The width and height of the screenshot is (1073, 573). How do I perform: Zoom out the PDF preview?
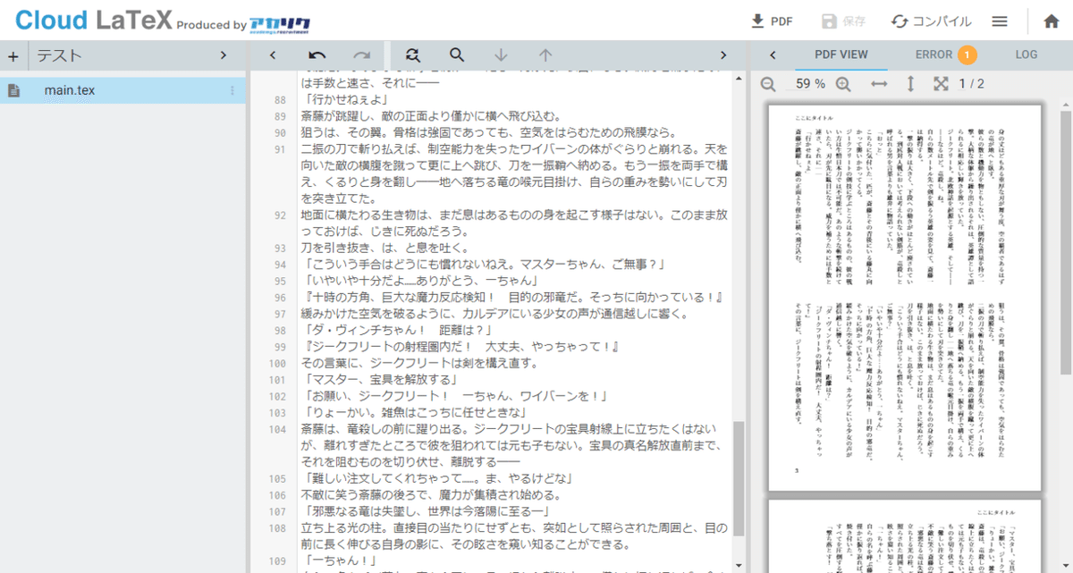pyautogui.click(x=768, y=84)
